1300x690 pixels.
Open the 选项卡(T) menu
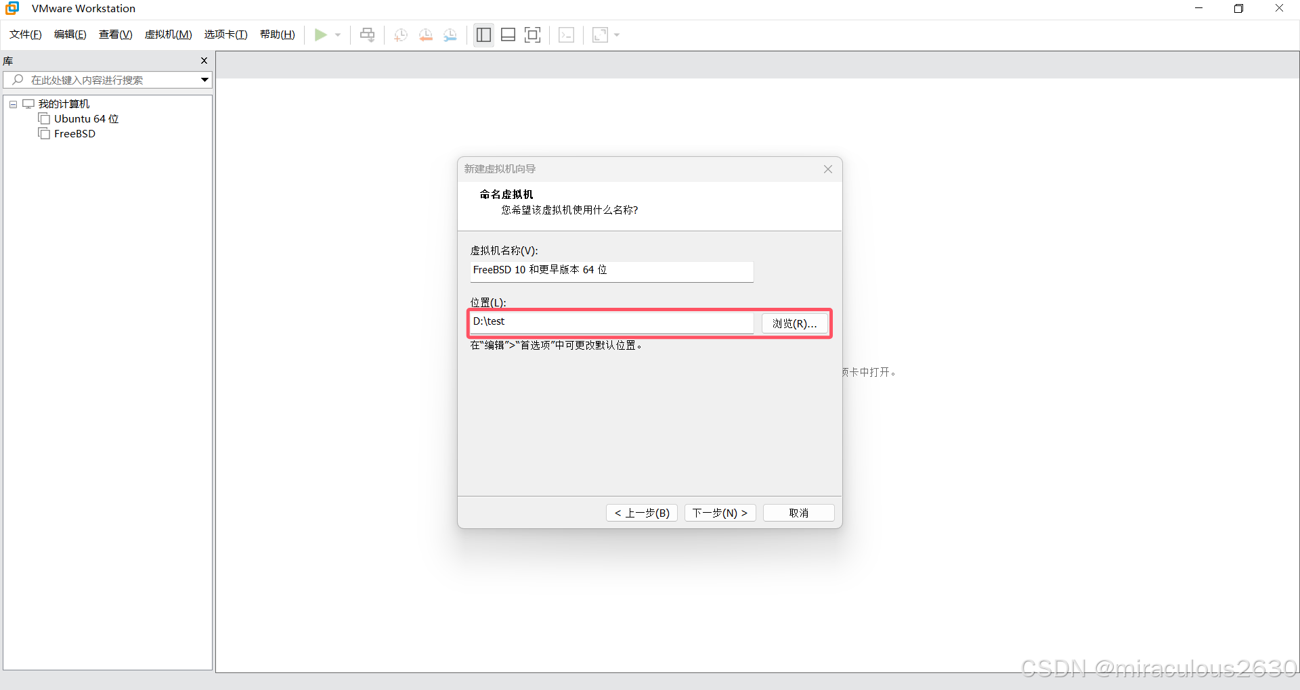coord(226,34)
